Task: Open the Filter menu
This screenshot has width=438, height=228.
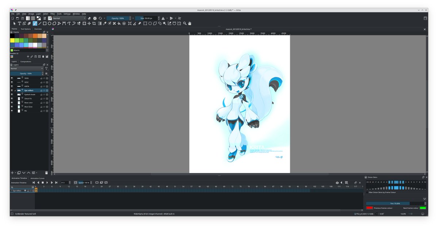Action: click(x=52, y=13)
